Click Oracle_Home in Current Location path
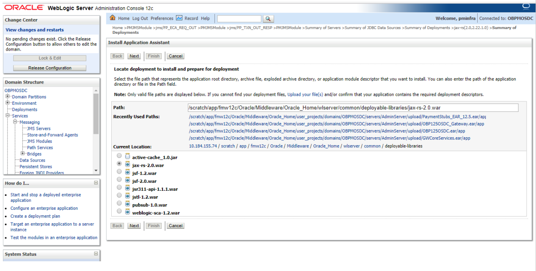Image resolution: width=536 pixels, height=271 pixels. pyautogui.click(x=326, y=146)
